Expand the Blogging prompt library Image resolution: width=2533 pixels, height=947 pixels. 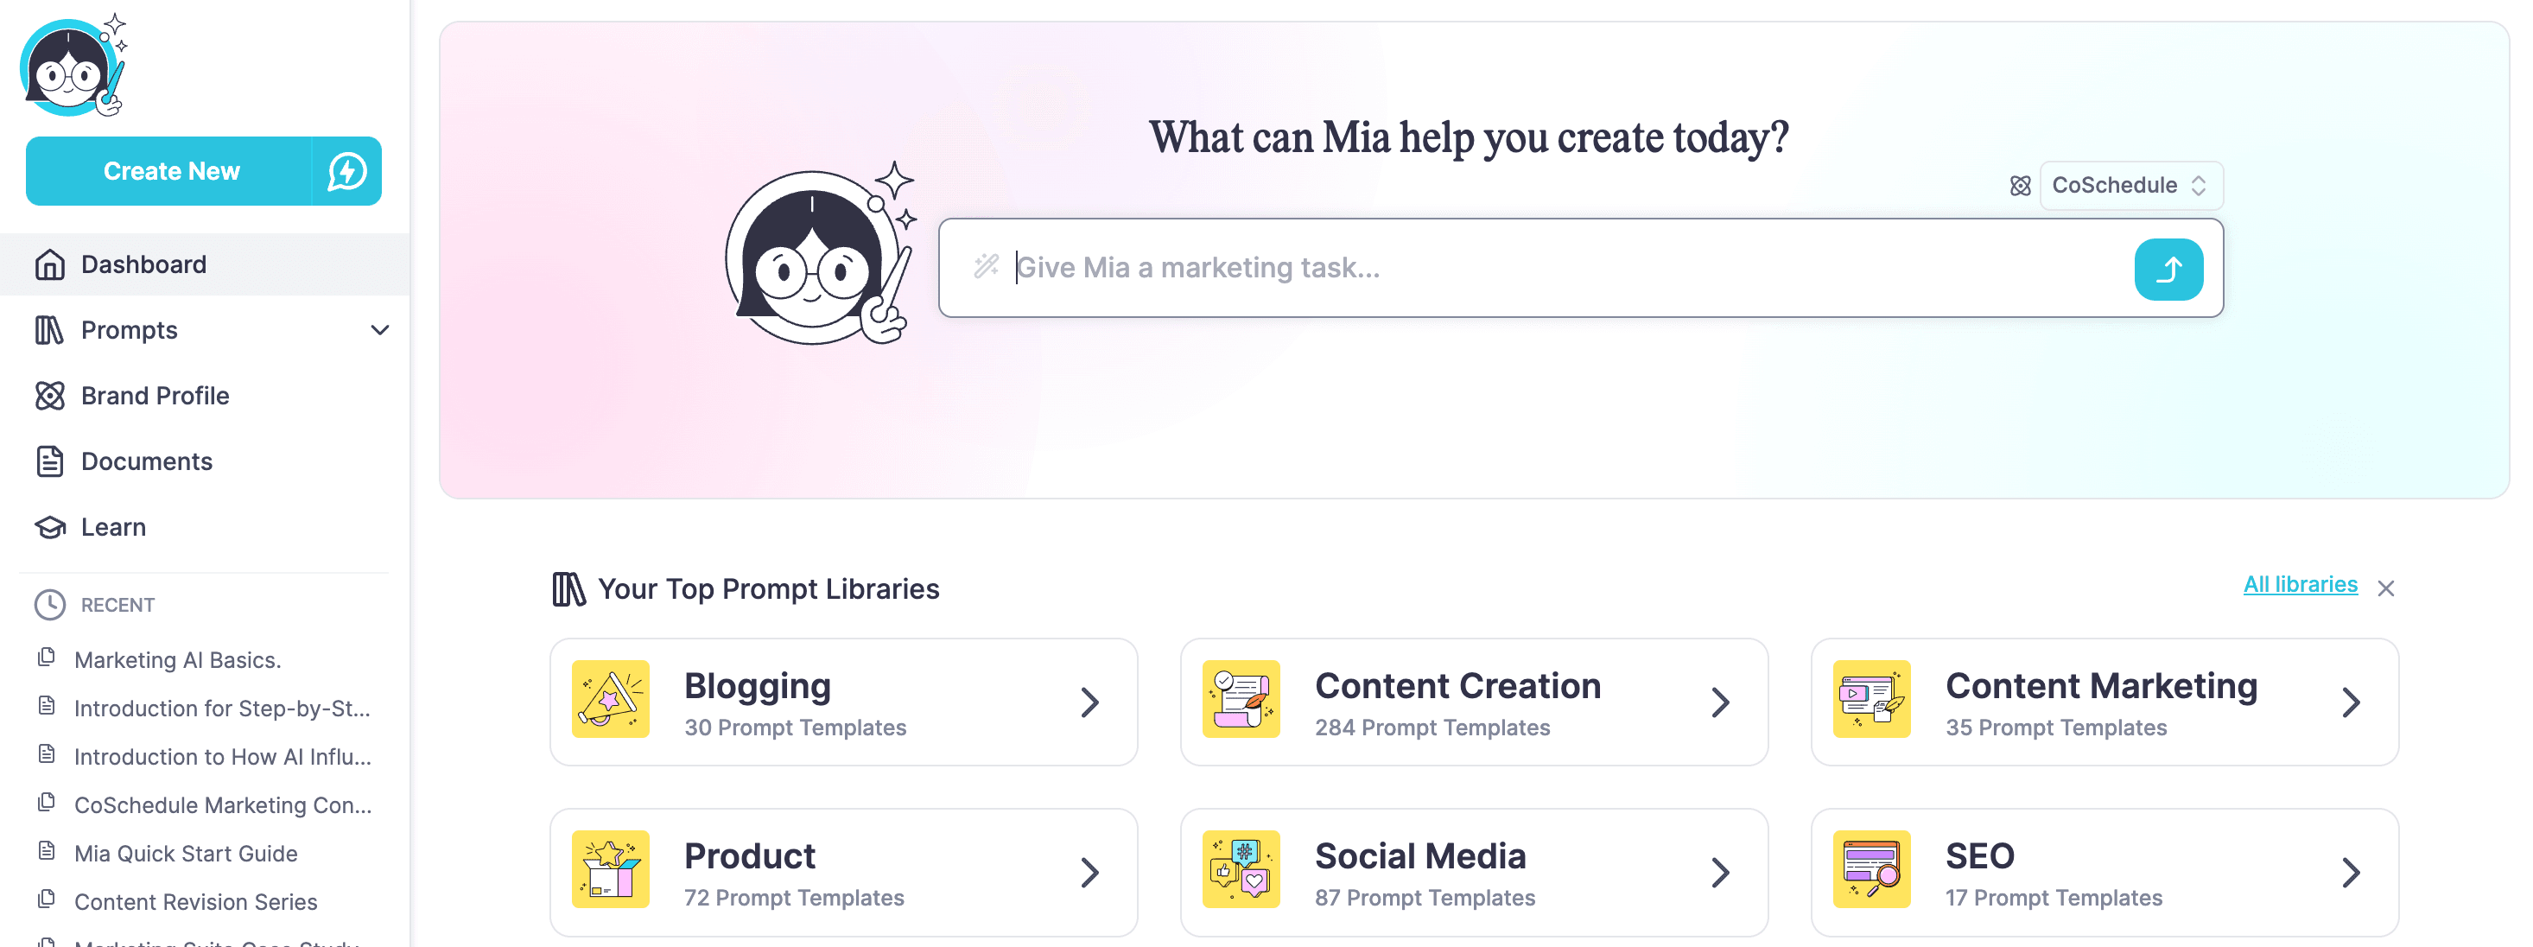point(1089,702)
